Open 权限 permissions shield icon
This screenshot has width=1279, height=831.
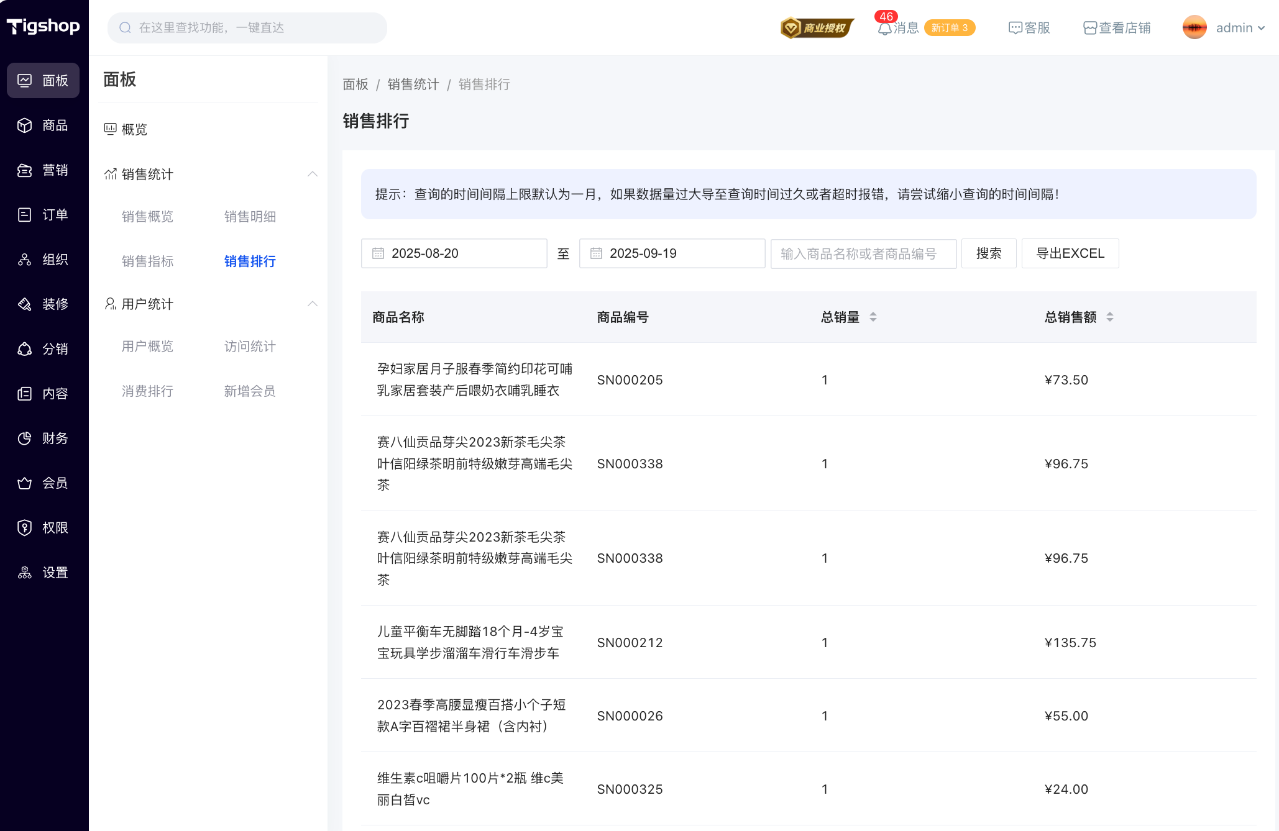coord(25,528)
